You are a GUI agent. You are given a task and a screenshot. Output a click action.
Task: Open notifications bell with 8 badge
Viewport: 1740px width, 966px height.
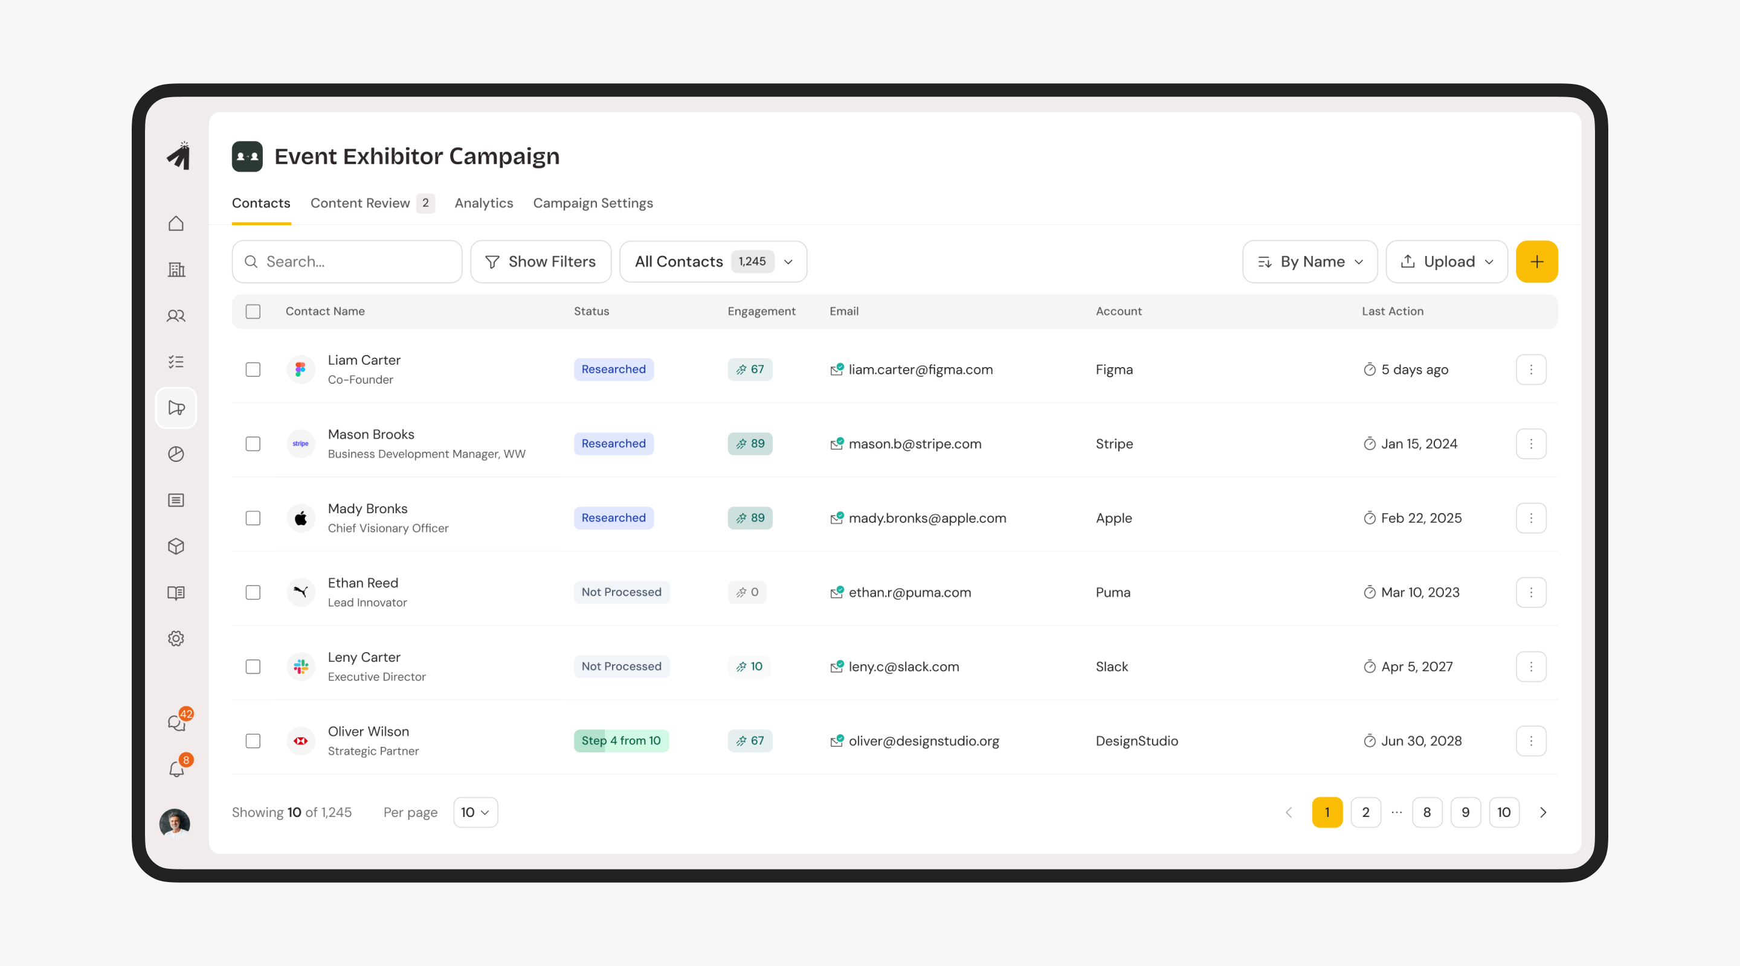pyautogui.click(x=177, y=768)
